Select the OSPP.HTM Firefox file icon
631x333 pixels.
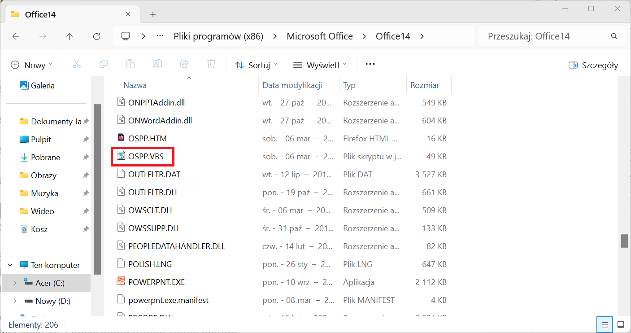click(121, 138)
